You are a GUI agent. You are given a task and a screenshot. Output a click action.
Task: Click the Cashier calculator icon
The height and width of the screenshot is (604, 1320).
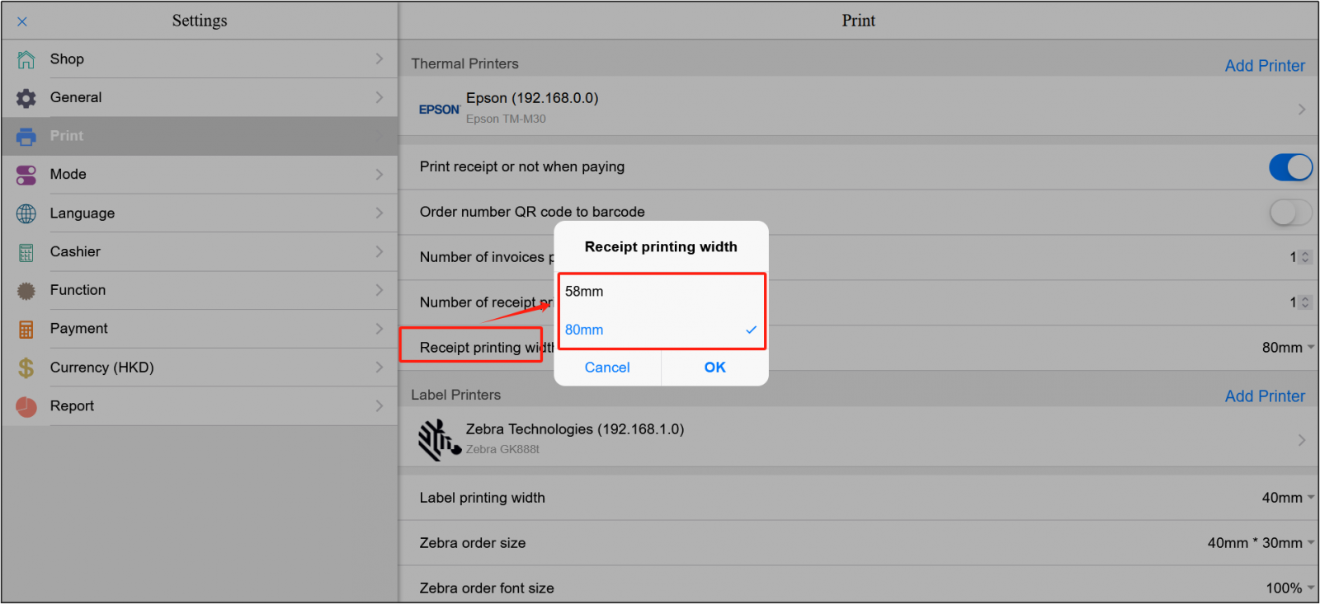click(x=26, y=252)
